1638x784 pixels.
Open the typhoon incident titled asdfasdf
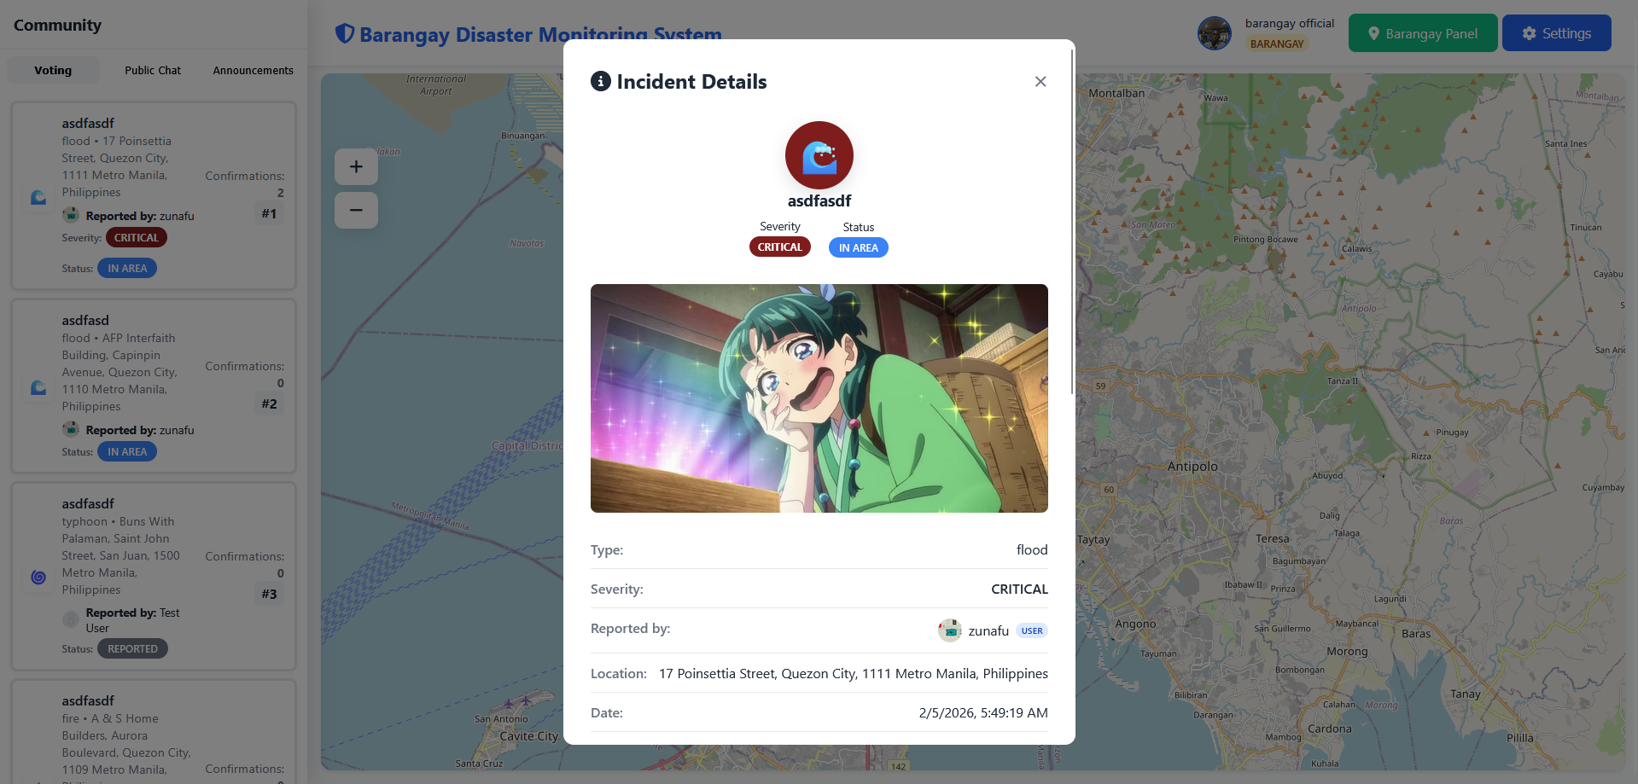click(88, 504)
